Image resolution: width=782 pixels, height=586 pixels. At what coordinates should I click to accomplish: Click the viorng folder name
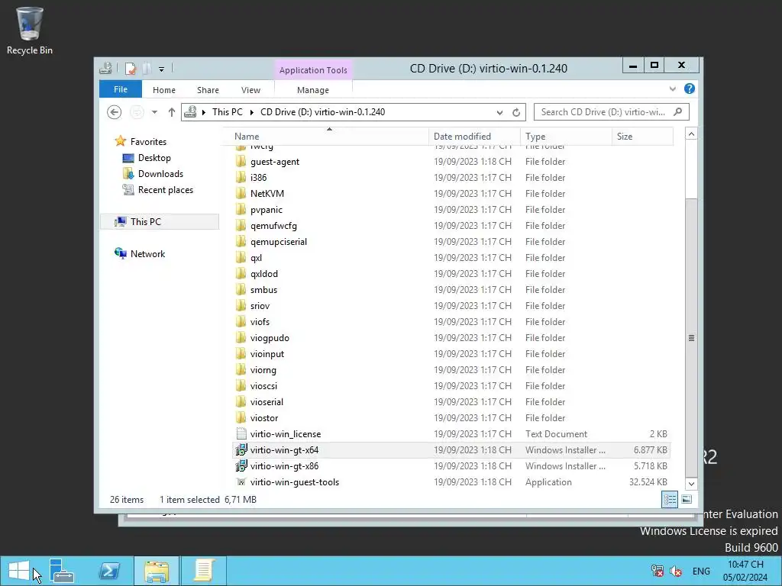tap(263, 370)
